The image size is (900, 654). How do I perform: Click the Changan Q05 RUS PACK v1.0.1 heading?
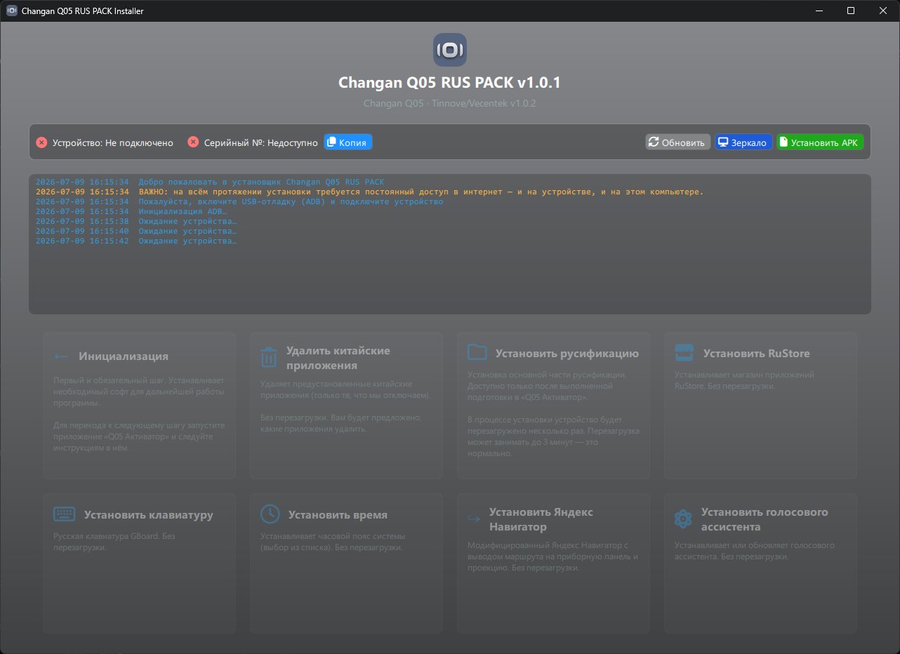point(450,83)
